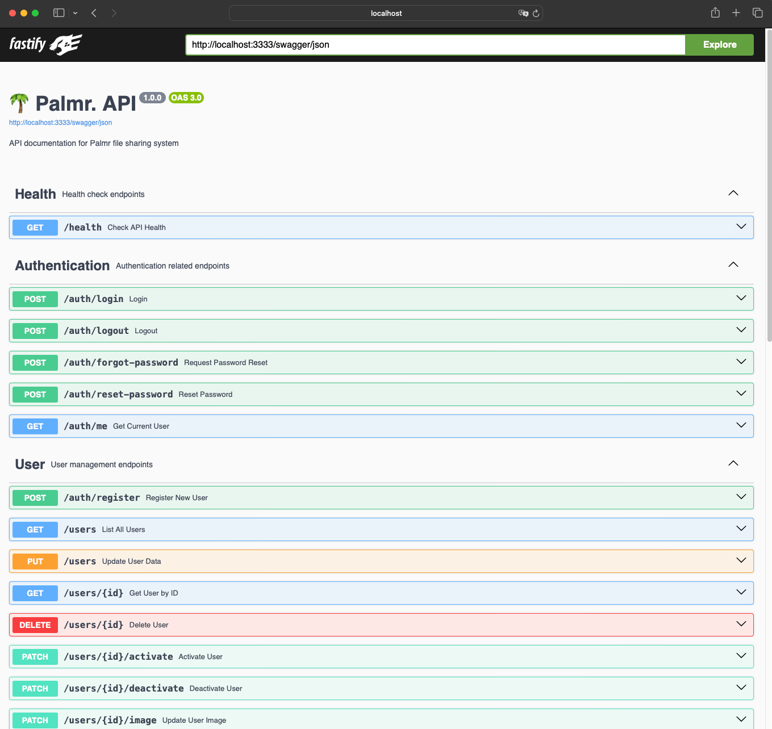Click the fastify logo
This screenshot has width=772, height=729.
tap(45, 44)
